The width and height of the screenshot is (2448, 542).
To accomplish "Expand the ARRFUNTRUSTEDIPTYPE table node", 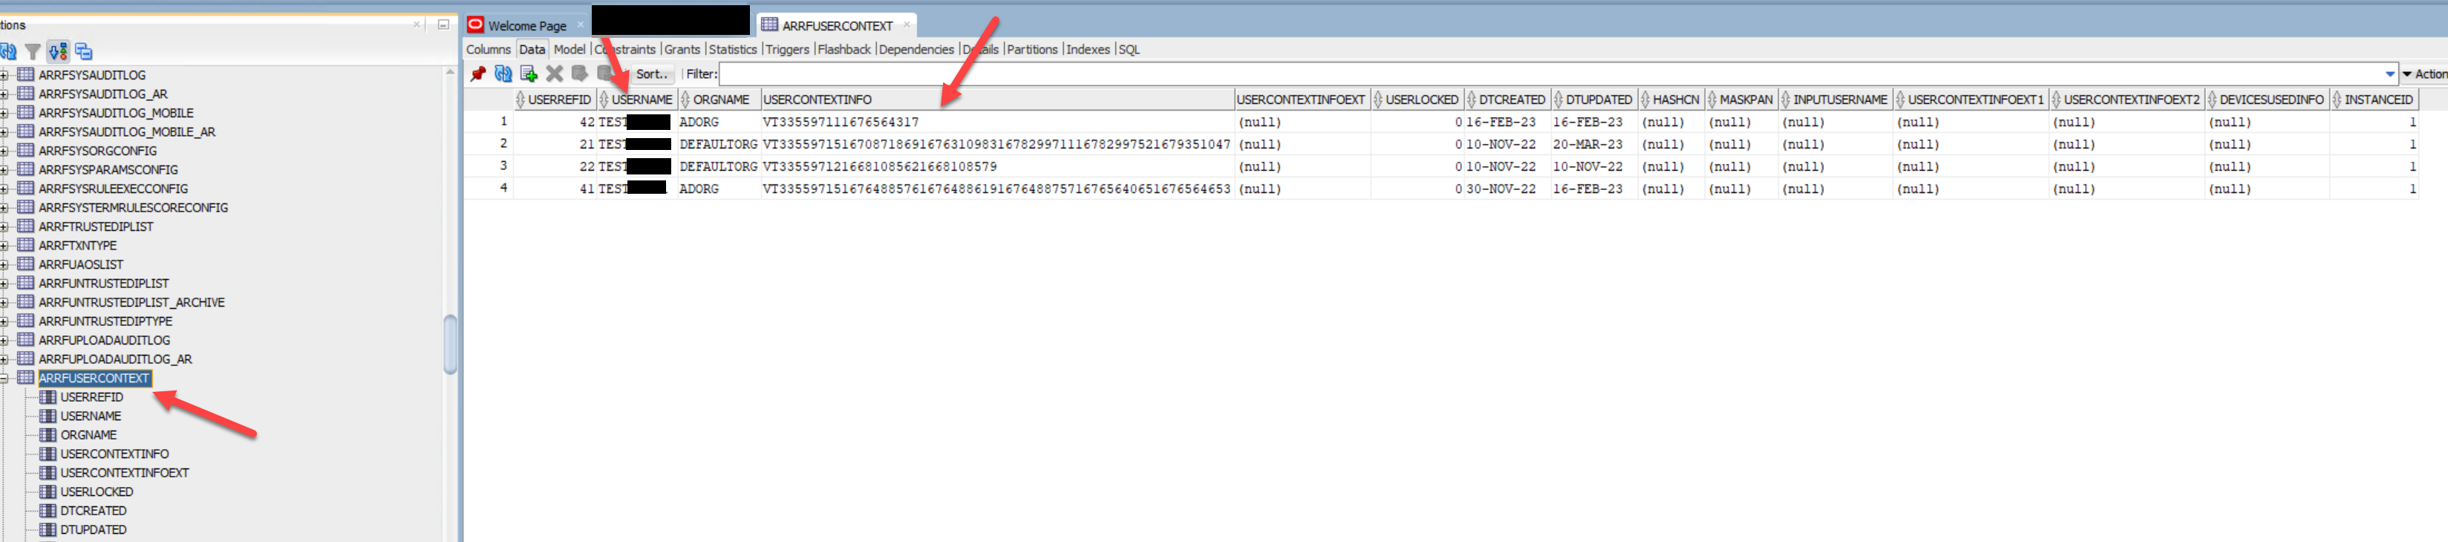I will (4, 321).
